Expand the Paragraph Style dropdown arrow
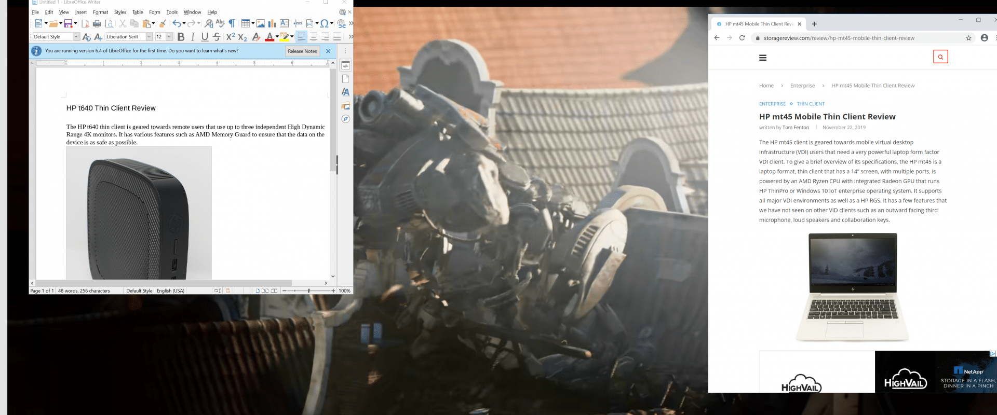Viewport: 997px width, 415px height. click(76, 37)
